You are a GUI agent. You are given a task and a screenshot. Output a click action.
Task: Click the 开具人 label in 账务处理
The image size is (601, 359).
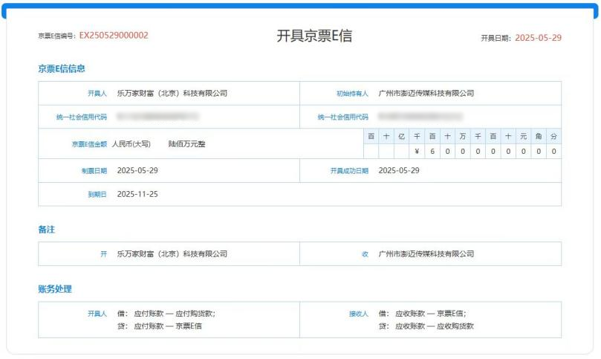97,314
